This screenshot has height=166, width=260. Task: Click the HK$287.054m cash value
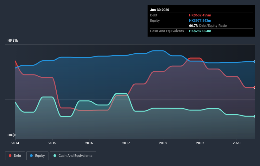click(200, 31)
